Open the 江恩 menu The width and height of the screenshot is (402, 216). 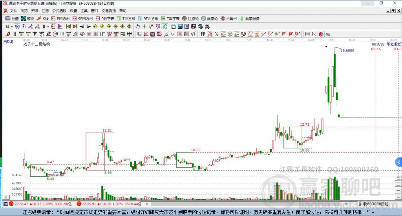click(x=45, y=11)
